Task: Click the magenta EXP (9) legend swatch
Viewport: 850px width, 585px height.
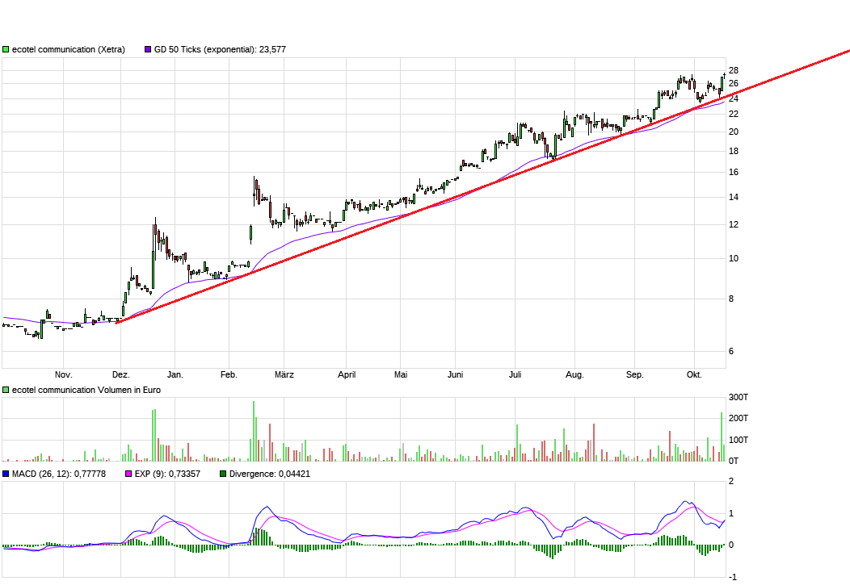Action: click(128, 474)
